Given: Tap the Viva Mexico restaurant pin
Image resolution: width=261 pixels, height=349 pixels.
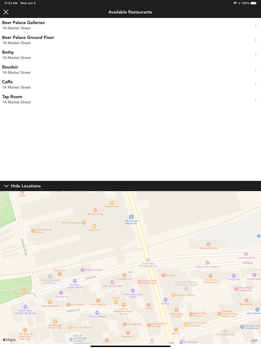Looking at the screenshot, I should [98, 301].
